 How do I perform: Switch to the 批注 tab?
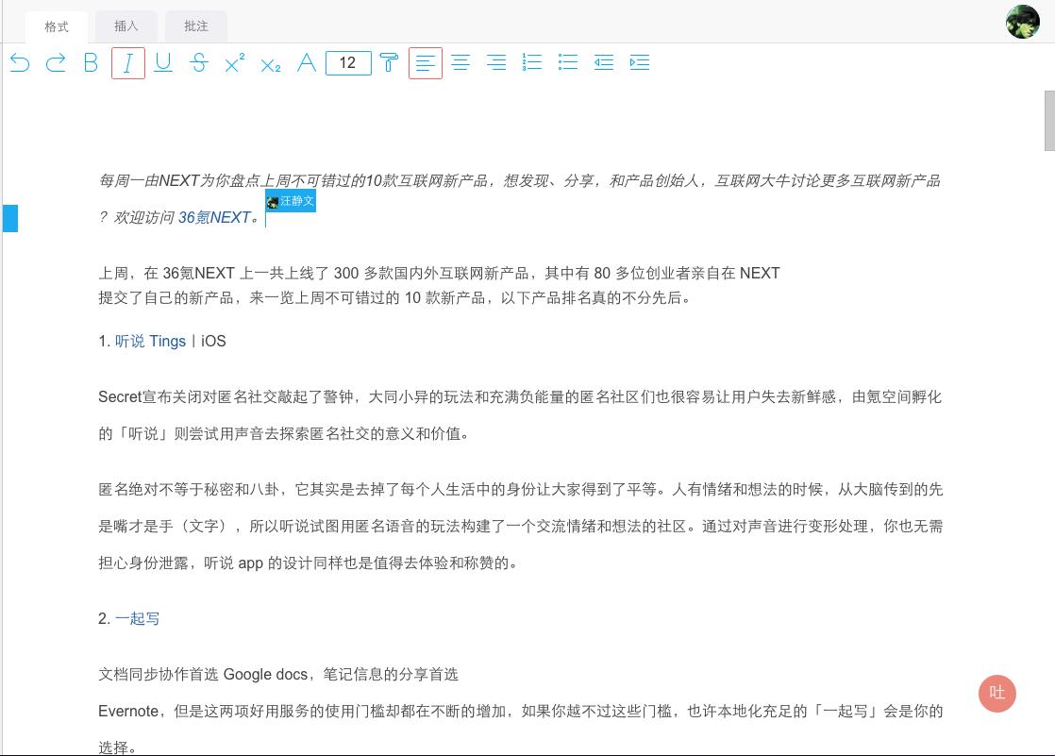pyautogui.click(x=196, y=26)
